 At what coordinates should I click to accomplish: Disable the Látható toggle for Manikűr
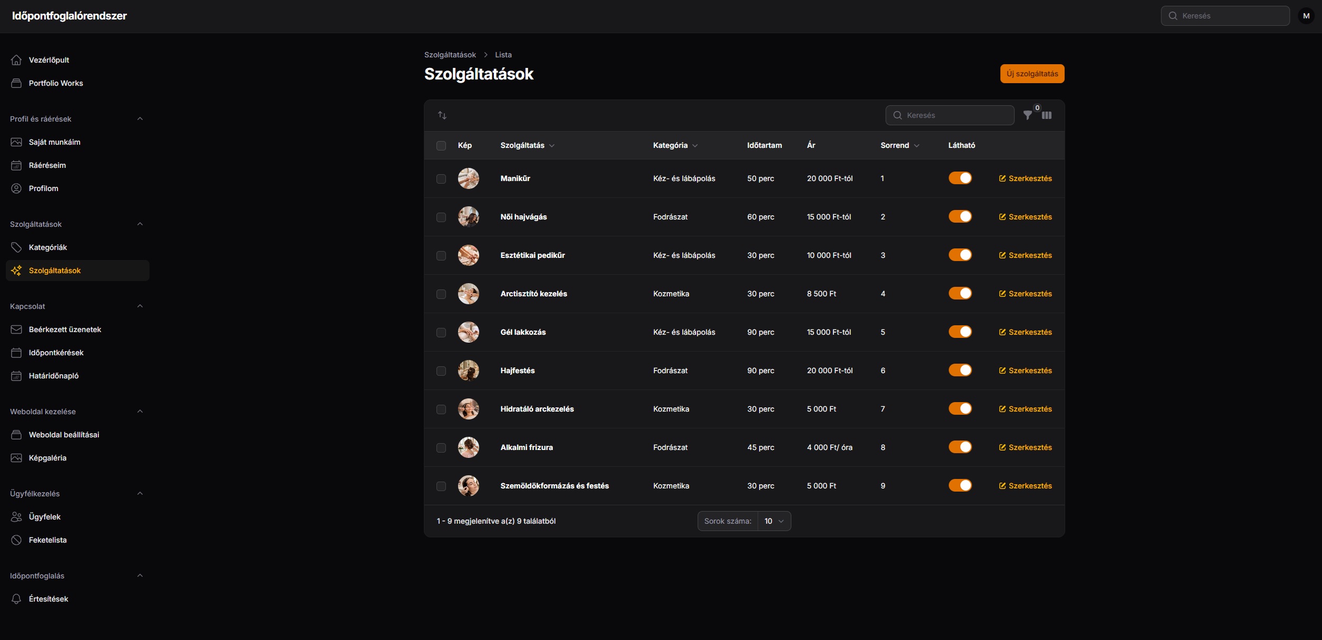960,178
